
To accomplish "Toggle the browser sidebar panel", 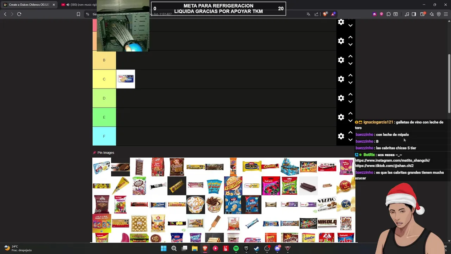I will tap(414, 14).
